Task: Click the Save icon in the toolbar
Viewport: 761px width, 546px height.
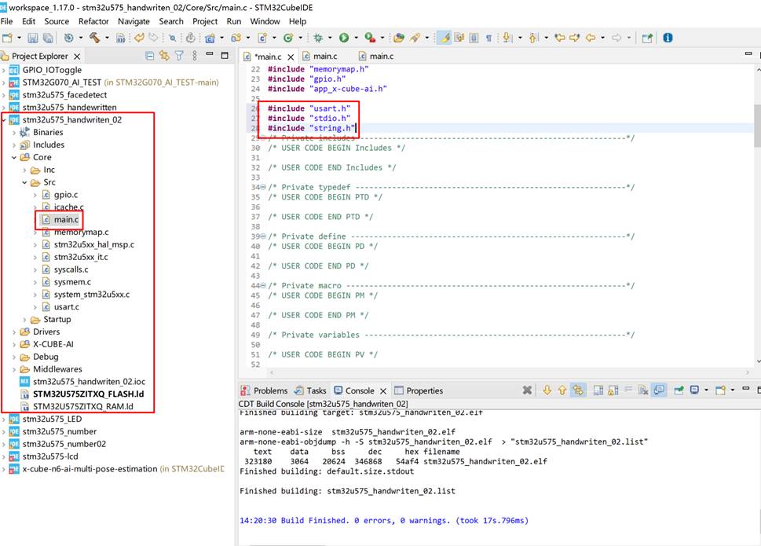Action: coord(32,38)
